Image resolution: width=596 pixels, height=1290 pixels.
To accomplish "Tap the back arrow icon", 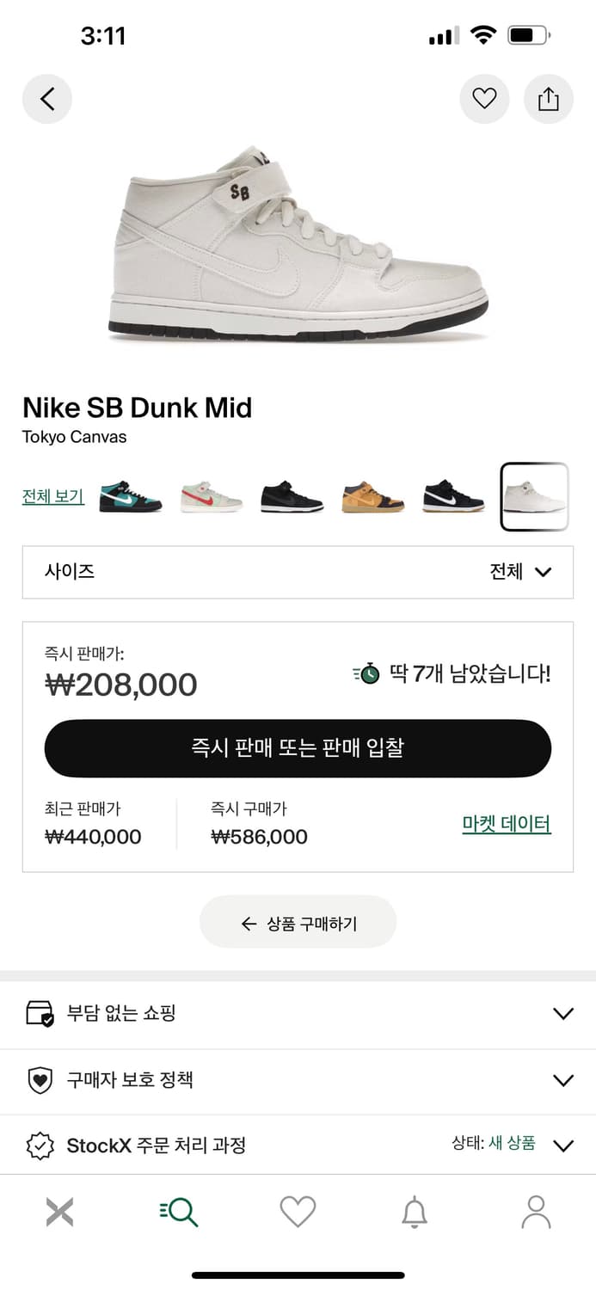I will pyautogui.click(x=47, y=99).
